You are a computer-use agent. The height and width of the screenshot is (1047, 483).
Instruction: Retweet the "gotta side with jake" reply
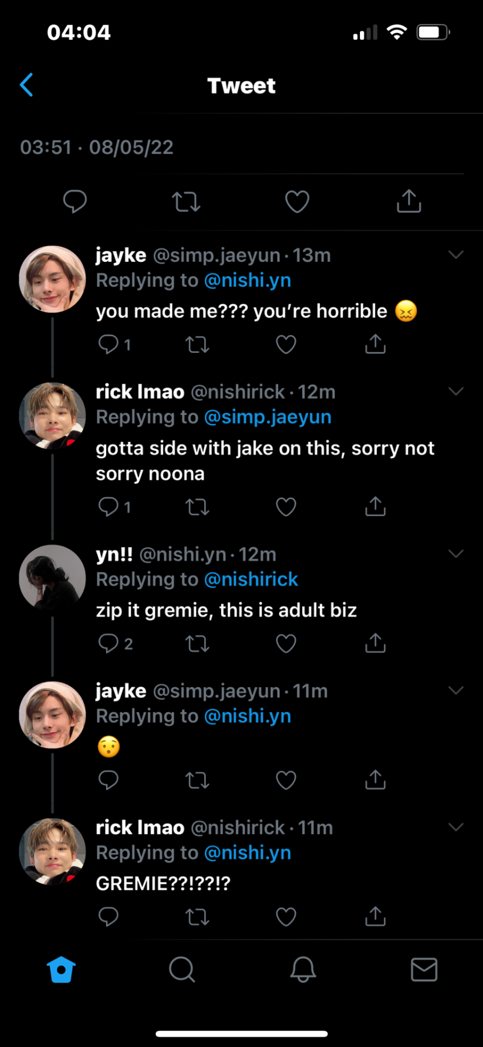(197, 507)
